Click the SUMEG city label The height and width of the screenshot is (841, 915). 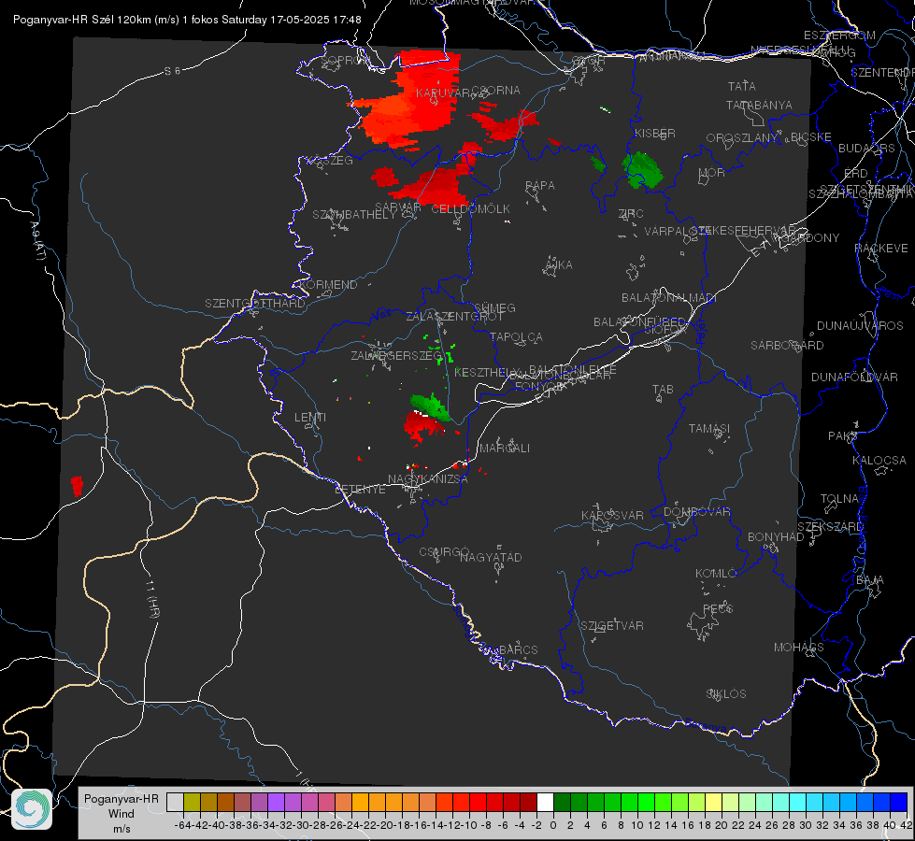point(494,308)
